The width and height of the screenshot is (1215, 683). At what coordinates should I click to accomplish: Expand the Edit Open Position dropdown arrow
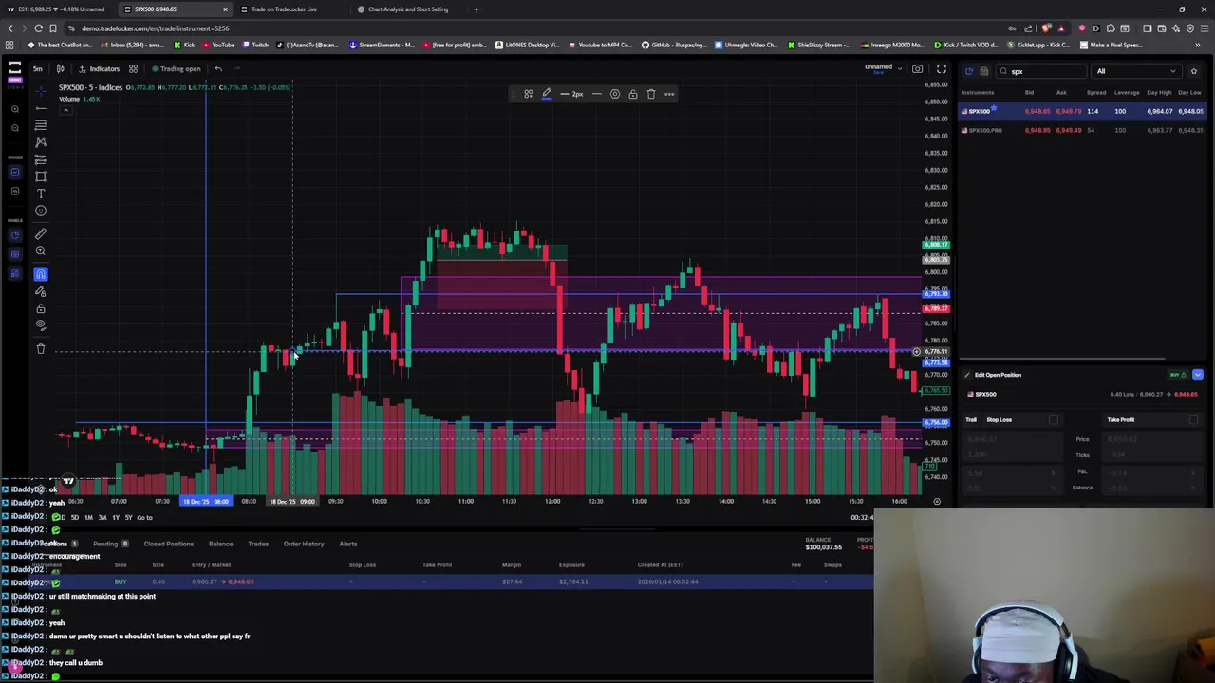(x=1198, y=375)
